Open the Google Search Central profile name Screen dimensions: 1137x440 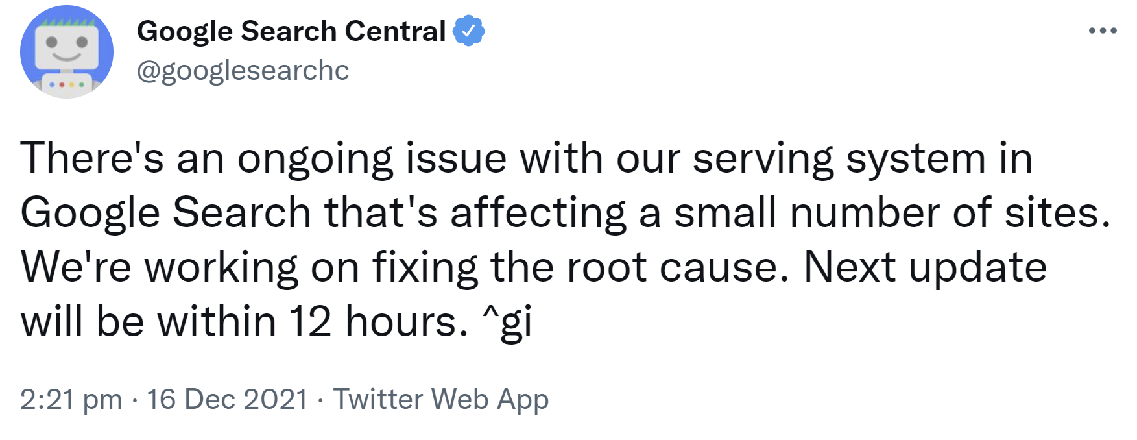coord(291,31)
